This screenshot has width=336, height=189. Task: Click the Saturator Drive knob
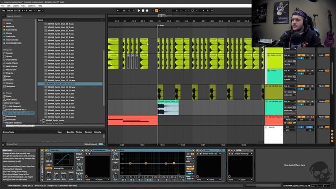pos(49,157)
